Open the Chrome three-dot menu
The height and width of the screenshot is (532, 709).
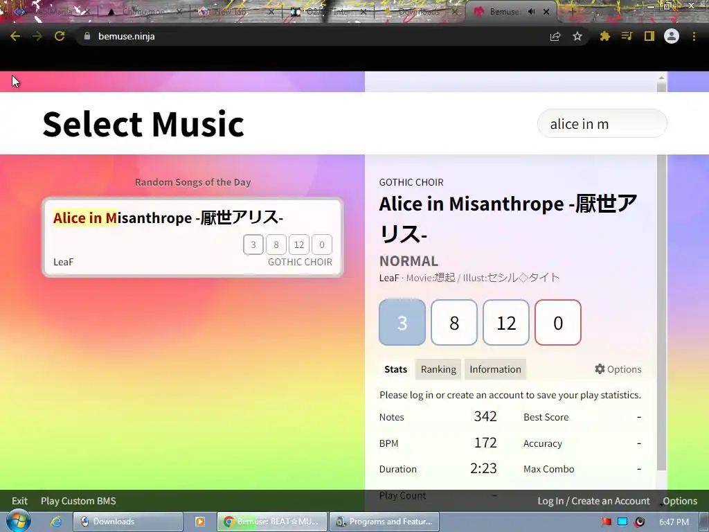point(694,36)
